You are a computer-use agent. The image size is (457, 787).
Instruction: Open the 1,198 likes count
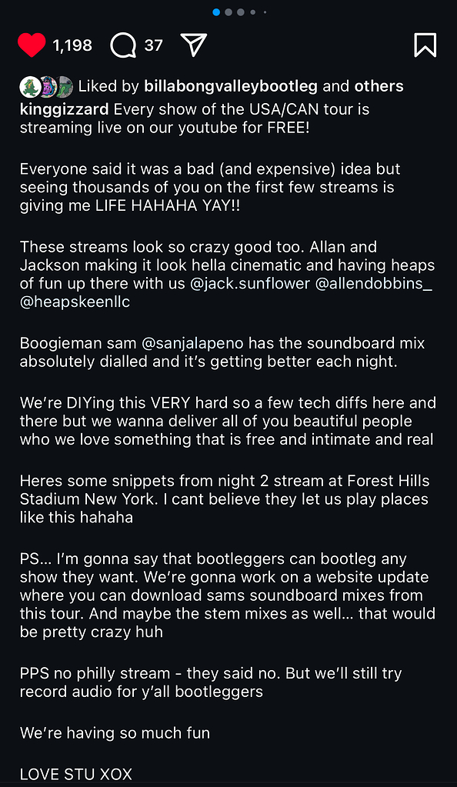[x=72, y=45]
